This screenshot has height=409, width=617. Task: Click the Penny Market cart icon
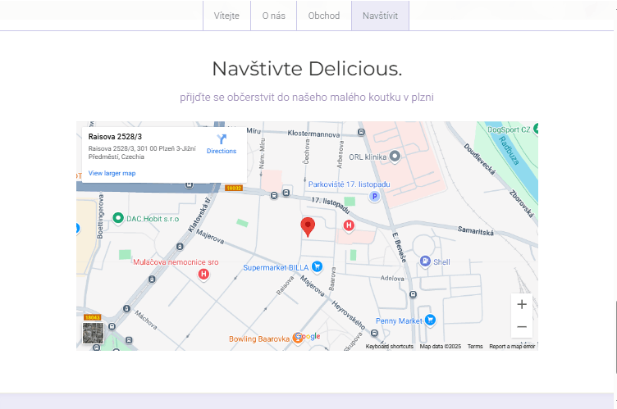coord(431,320)
